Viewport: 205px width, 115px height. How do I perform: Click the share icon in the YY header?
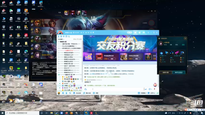click(91, 33)
